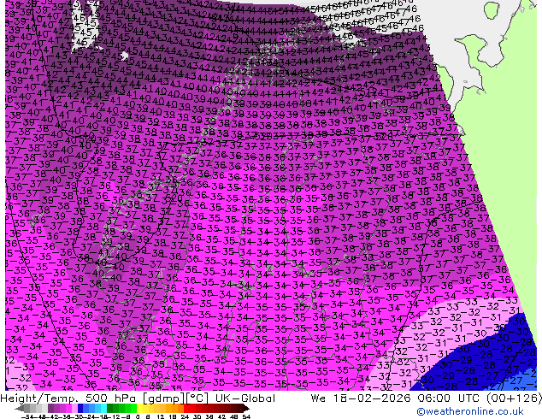The image size is (542, 419).
Task: Click the [°C] unit label in title
Action: point(197,398)
